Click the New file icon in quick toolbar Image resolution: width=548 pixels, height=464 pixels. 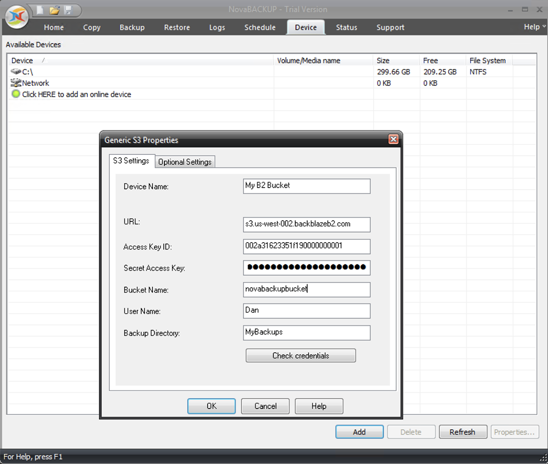(x=40, y=10)
